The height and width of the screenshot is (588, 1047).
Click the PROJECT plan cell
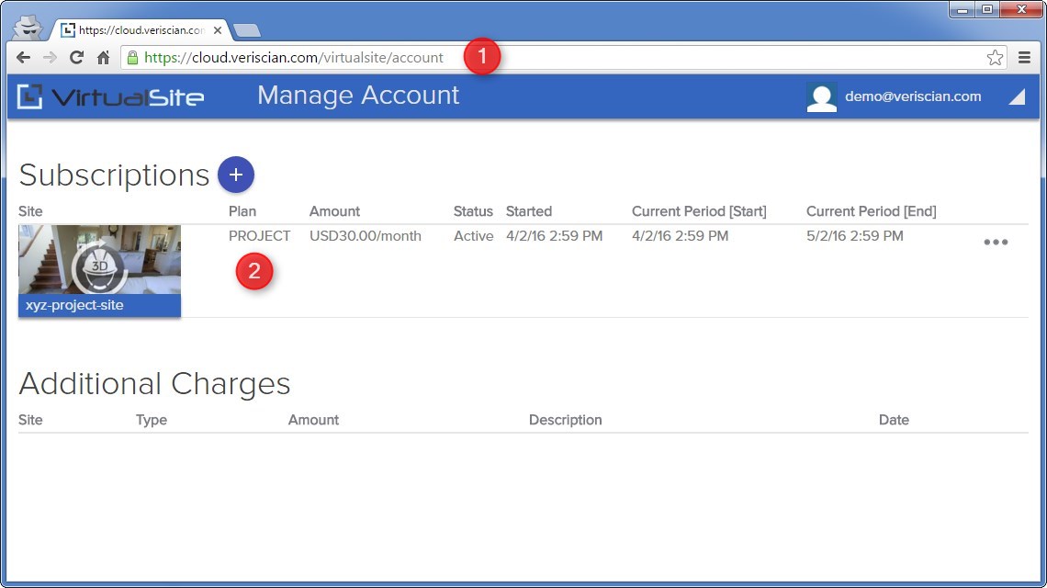click(x=259, y=236)
